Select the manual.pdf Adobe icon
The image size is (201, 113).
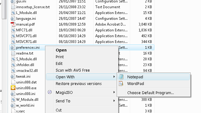point(13,24)
